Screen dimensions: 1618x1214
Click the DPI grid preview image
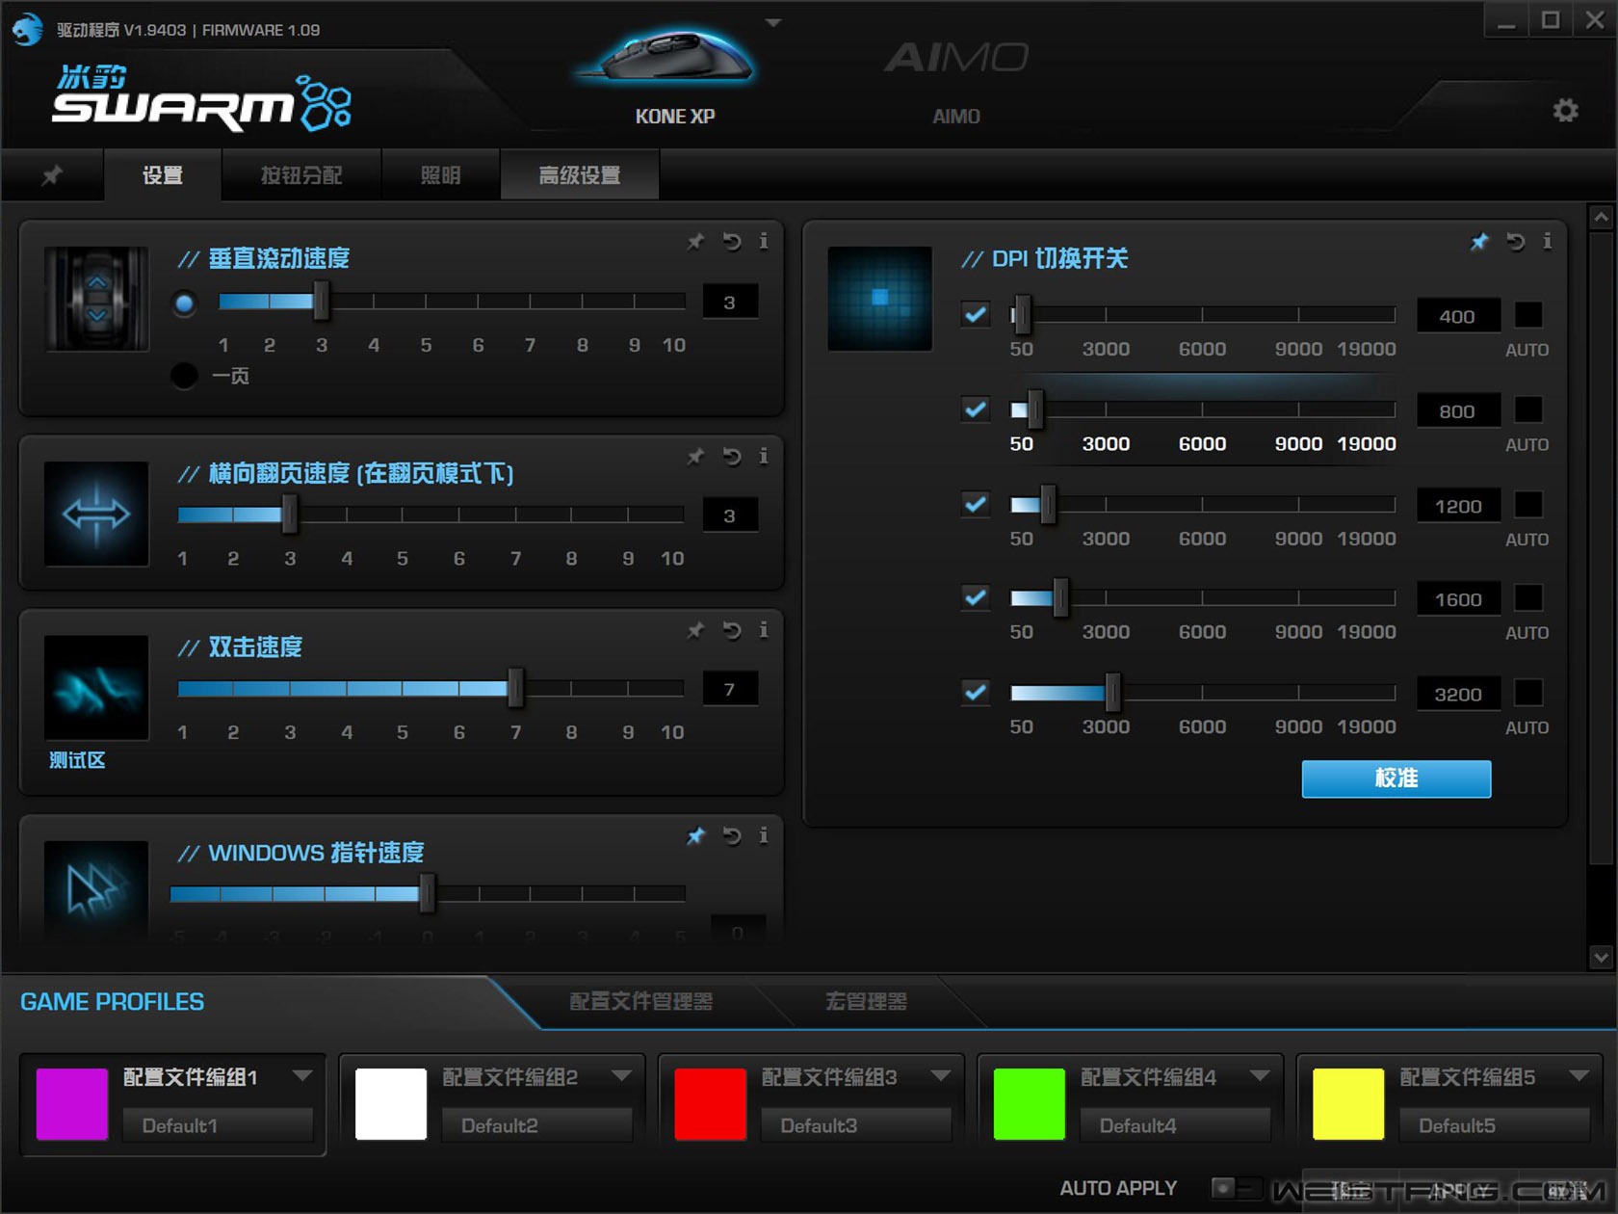(x=880, y=299)
